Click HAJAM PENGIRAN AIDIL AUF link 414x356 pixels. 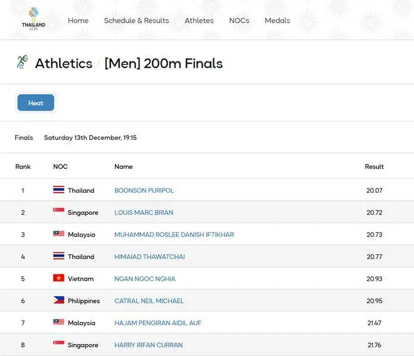tap(157, 323)
